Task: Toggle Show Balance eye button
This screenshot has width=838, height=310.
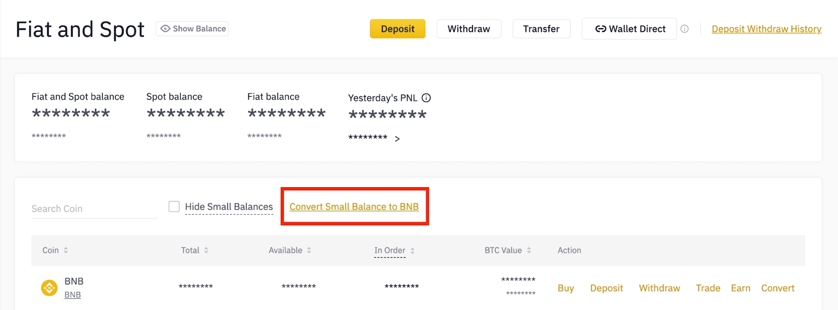Action: click(192, 29)
